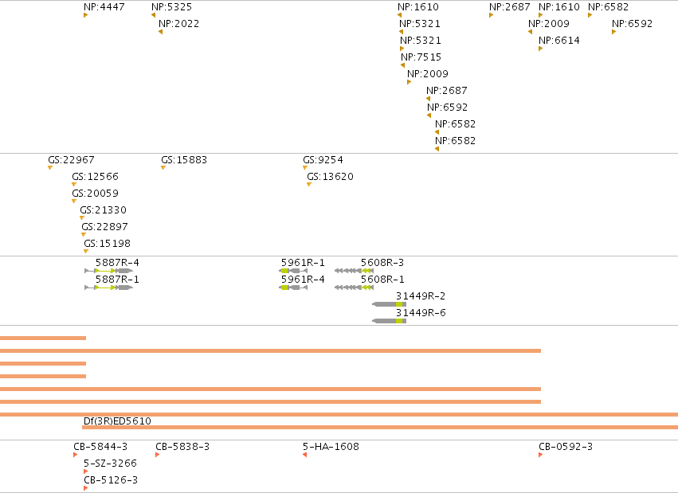This screenshot has width=678, height=493.
Task: Open the CB-5838-3 label
Action: pos(182,446)
